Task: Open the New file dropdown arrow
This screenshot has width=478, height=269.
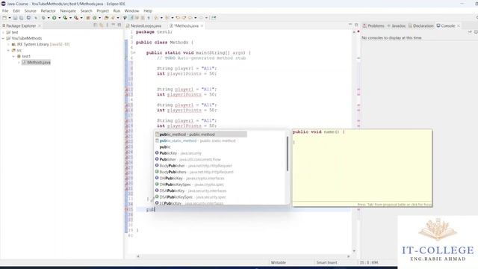Action: 10,18
